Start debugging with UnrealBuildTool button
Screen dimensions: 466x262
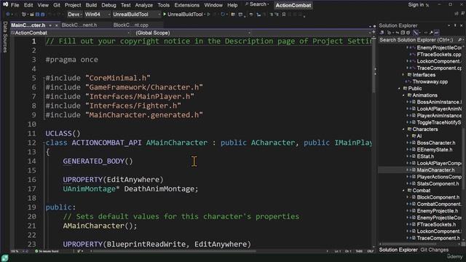coord(183,15)
